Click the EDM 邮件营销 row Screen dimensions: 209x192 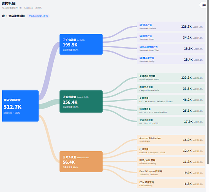tap(171, 184)
